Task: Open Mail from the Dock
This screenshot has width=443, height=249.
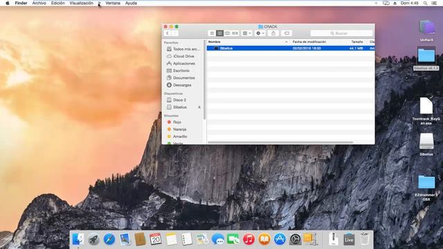Action: point(125,239)
